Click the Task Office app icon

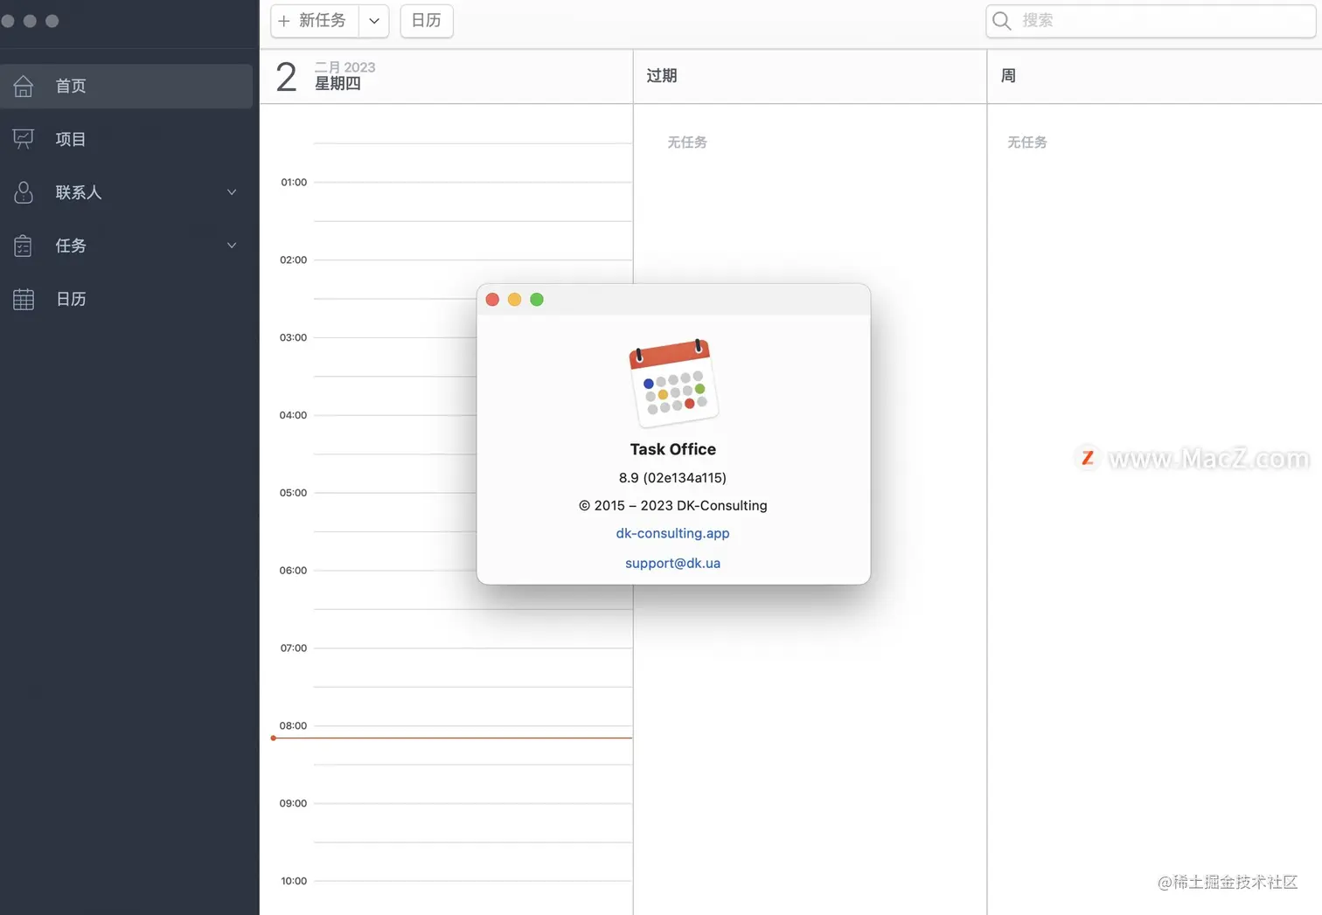click(673, 383)
